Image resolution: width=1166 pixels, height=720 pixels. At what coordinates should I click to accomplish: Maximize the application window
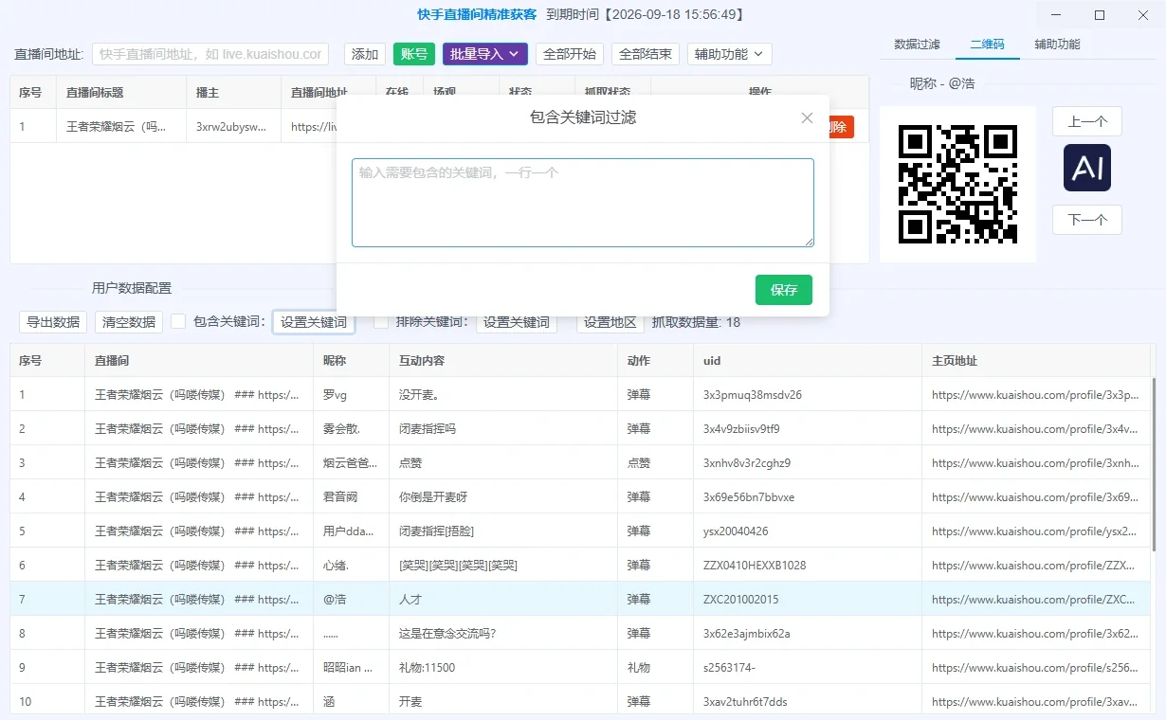[x=1100, y=14]
